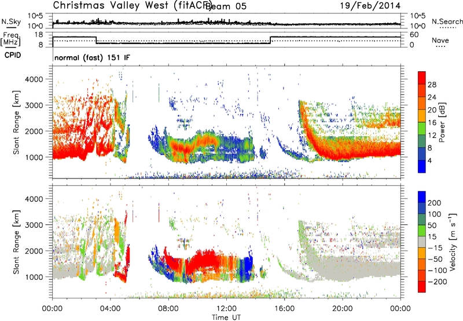463x321 pixels.
Task: Click the blue top of the velocity colorbar
Action: point(422,197)
